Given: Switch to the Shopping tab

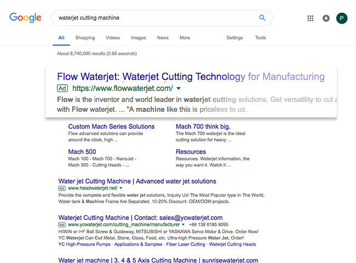Looking at the screenshot, I should pos(85,38).
